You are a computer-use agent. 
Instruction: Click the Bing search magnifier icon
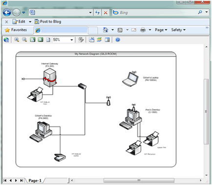[x=200, y=12]
